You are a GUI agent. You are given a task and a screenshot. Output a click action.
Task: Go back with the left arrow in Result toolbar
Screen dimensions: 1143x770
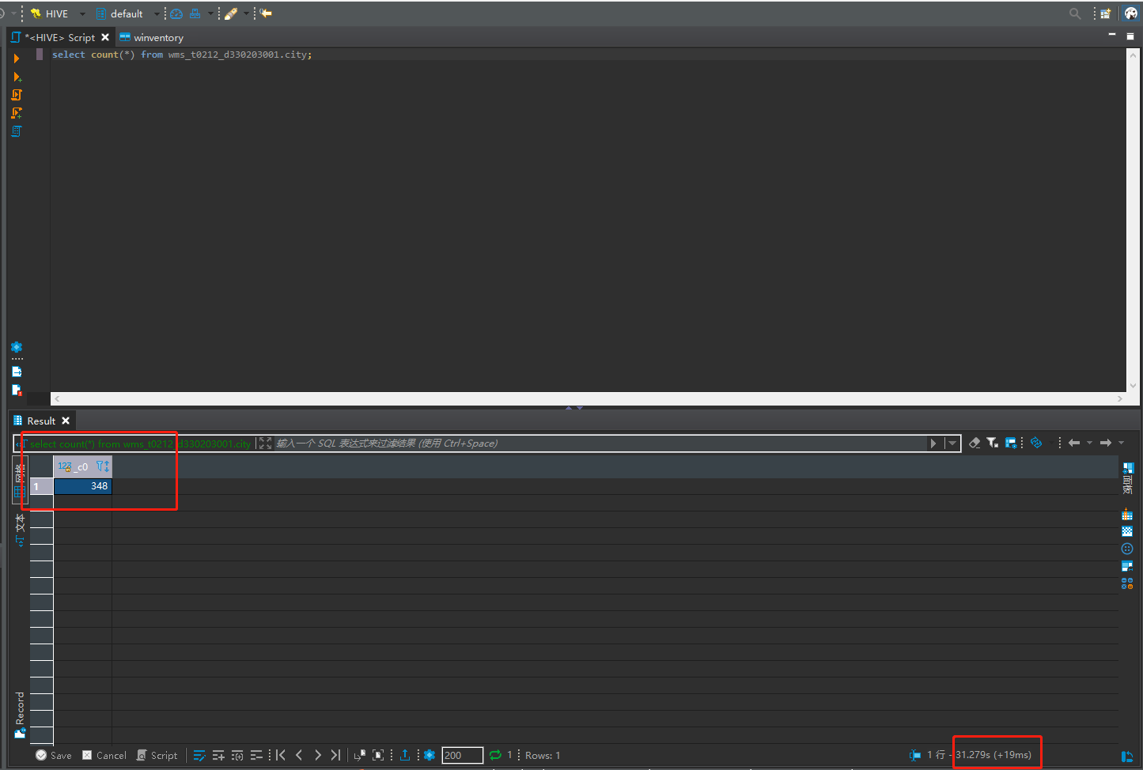coord(1074,443)
